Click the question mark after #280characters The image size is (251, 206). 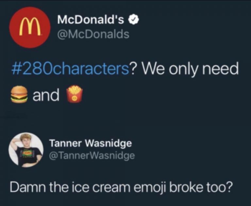[133, 69]
